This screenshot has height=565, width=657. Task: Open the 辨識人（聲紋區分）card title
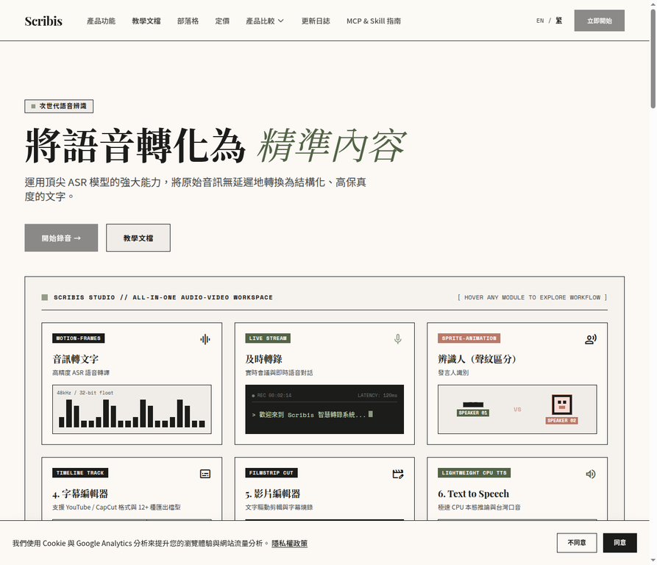point(477,359)
